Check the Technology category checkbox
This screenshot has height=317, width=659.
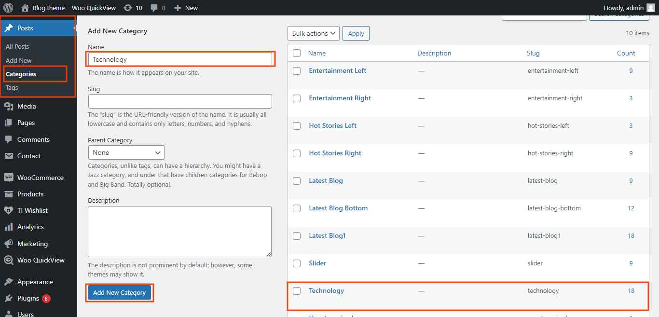tap(297, 291)
